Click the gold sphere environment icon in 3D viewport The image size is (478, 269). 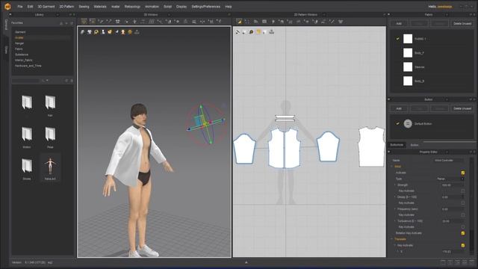130,31
